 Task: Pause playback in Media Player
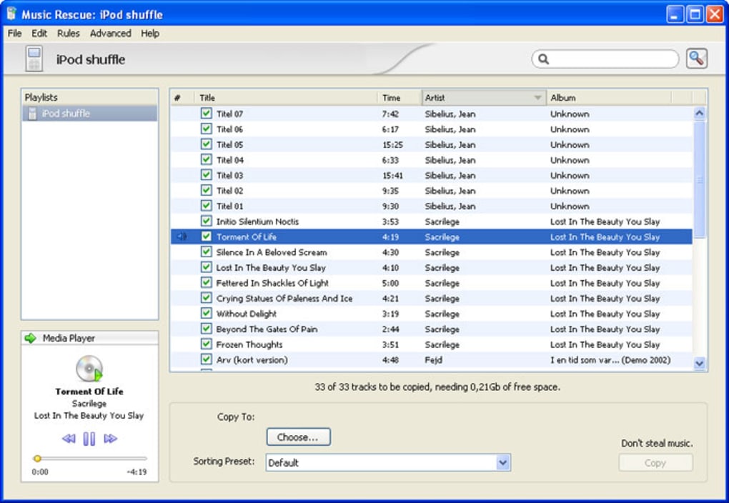(89, 439)
